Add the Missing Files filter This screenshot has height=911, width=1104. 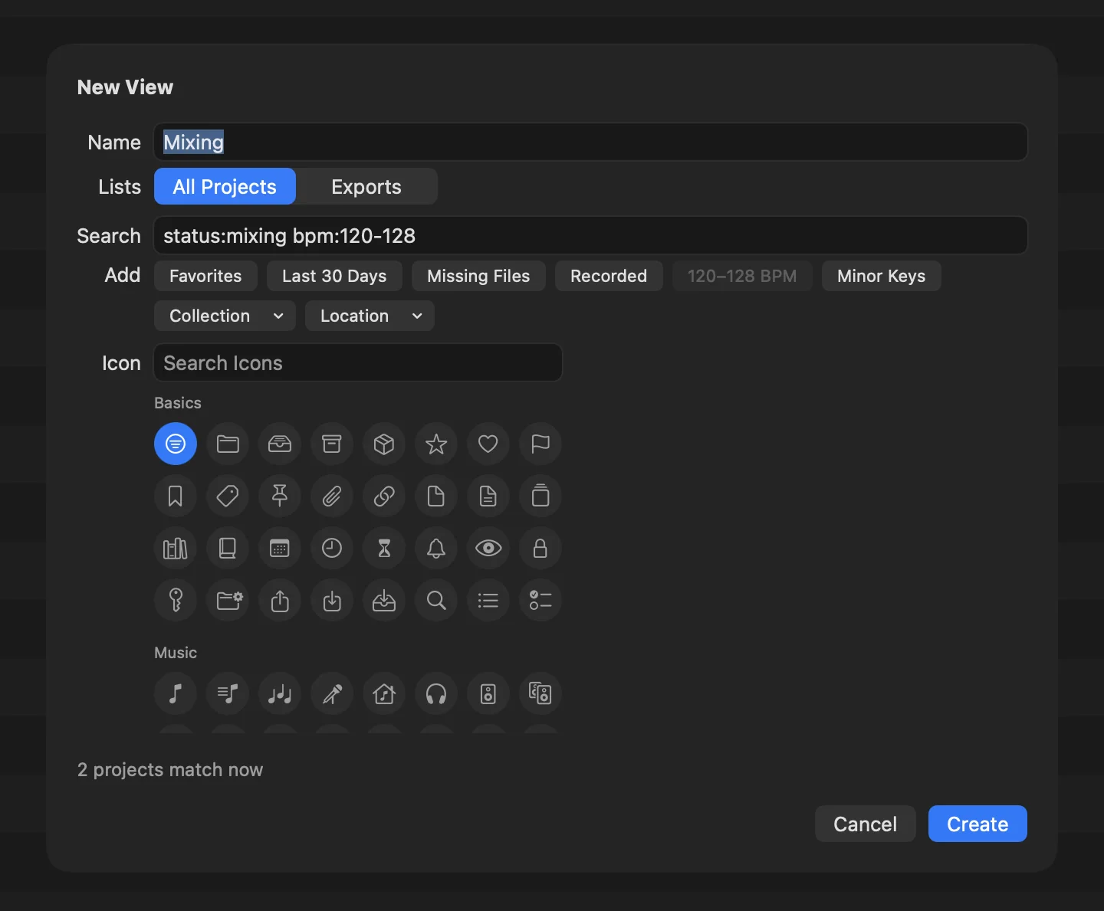pos(478,276)
